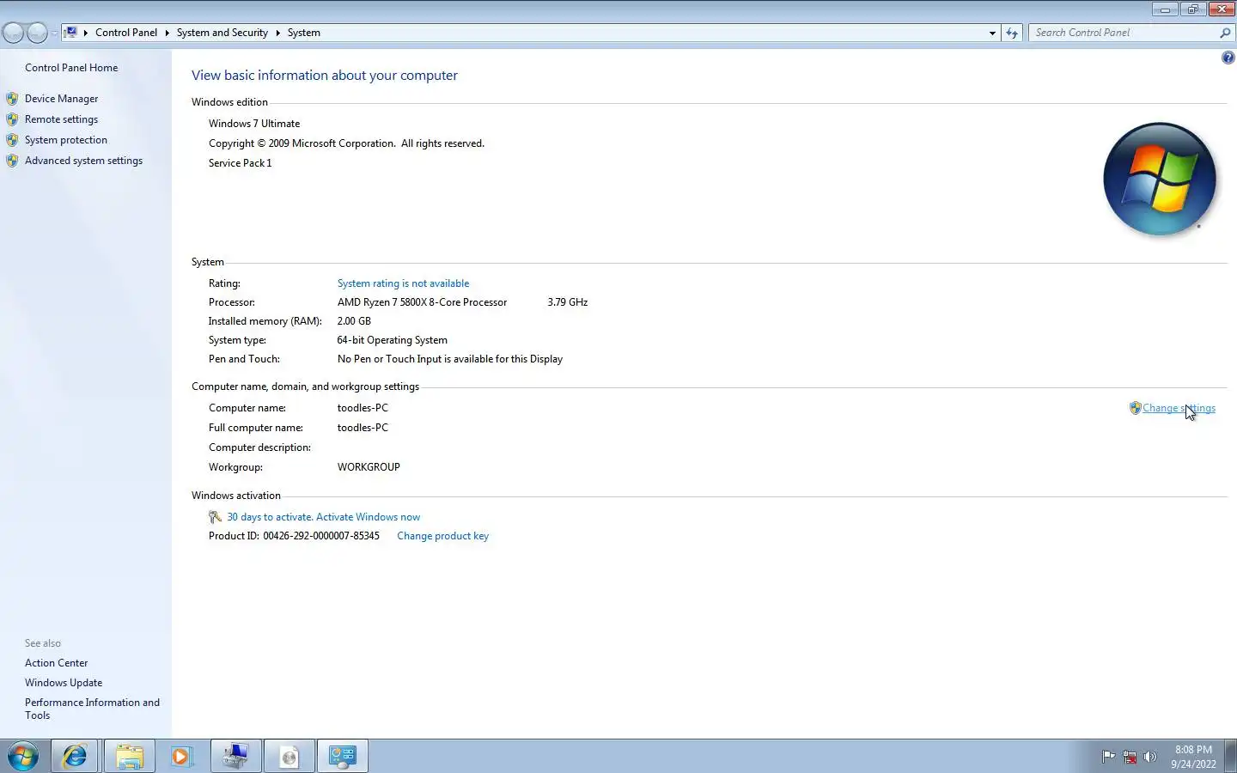The width and height of the screenshot is (1237, 773).
Task: Click the computer name toodles-PC
Action: pos(363,408)
